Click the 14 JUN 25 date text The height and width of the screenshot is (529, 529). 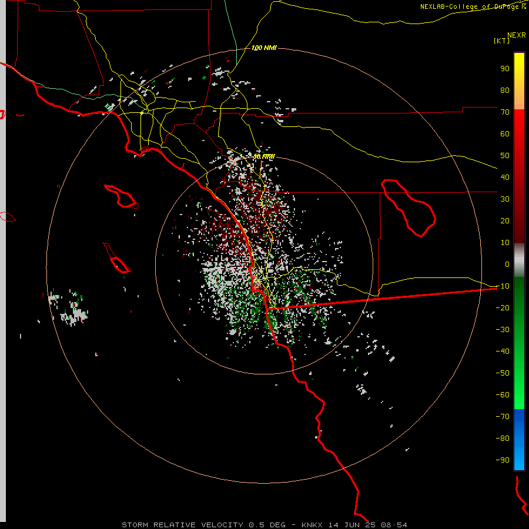(x=352, y=525)
